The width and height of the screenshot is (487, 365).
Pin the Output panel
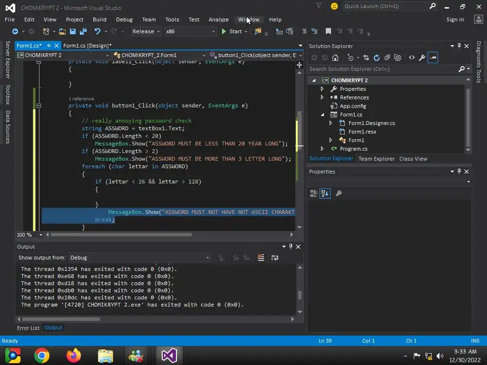click(291, 247)
